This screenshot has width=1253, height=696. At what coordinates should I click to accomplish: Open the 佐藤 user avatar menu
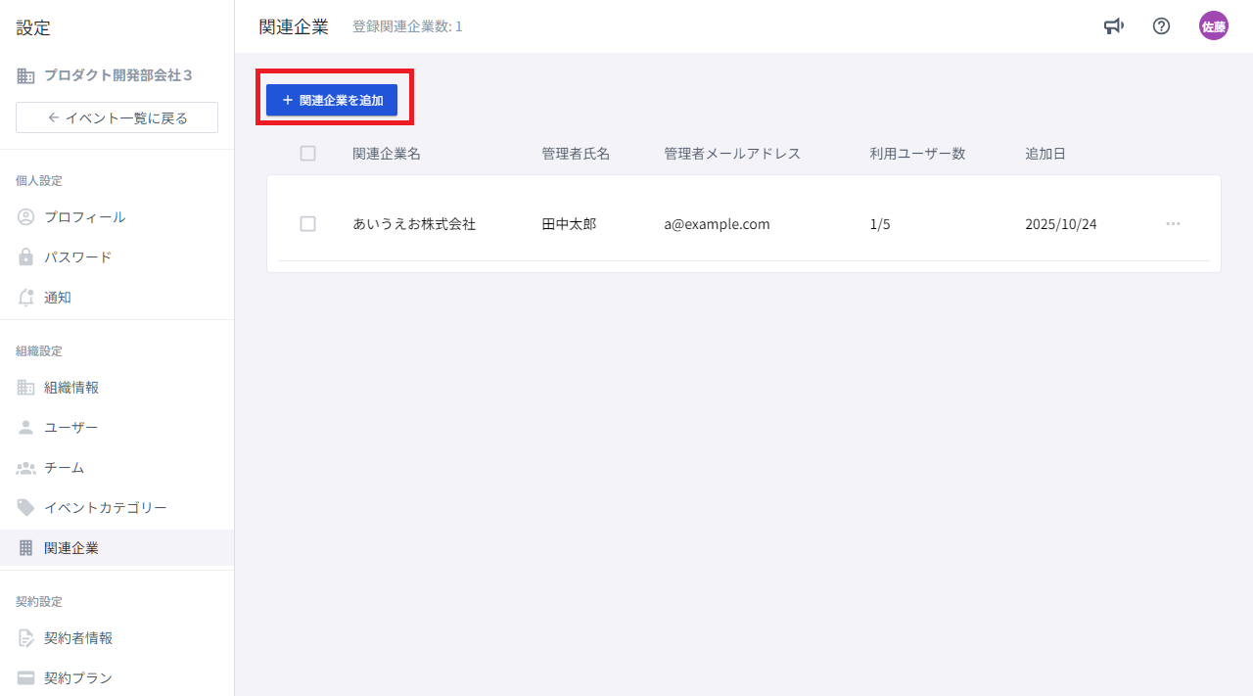pyautogui.click(x=1213, y=26)
